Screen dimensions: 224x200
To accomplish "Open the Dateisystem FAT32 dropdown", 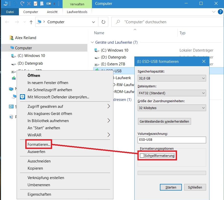I will [x=172, y=93].
